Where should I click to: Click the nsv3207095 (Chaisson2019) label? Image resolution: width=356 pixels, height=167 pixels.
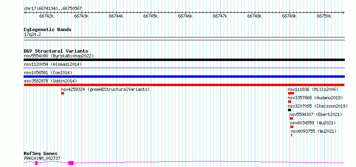pos(318,106)
